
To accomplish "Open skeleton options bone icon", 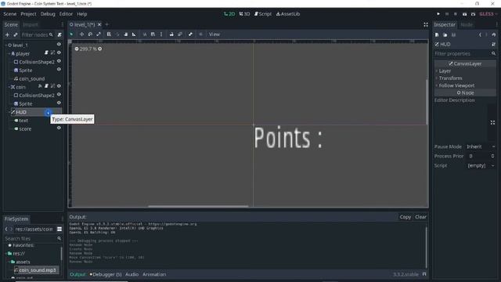I will [x=190, y=34].
